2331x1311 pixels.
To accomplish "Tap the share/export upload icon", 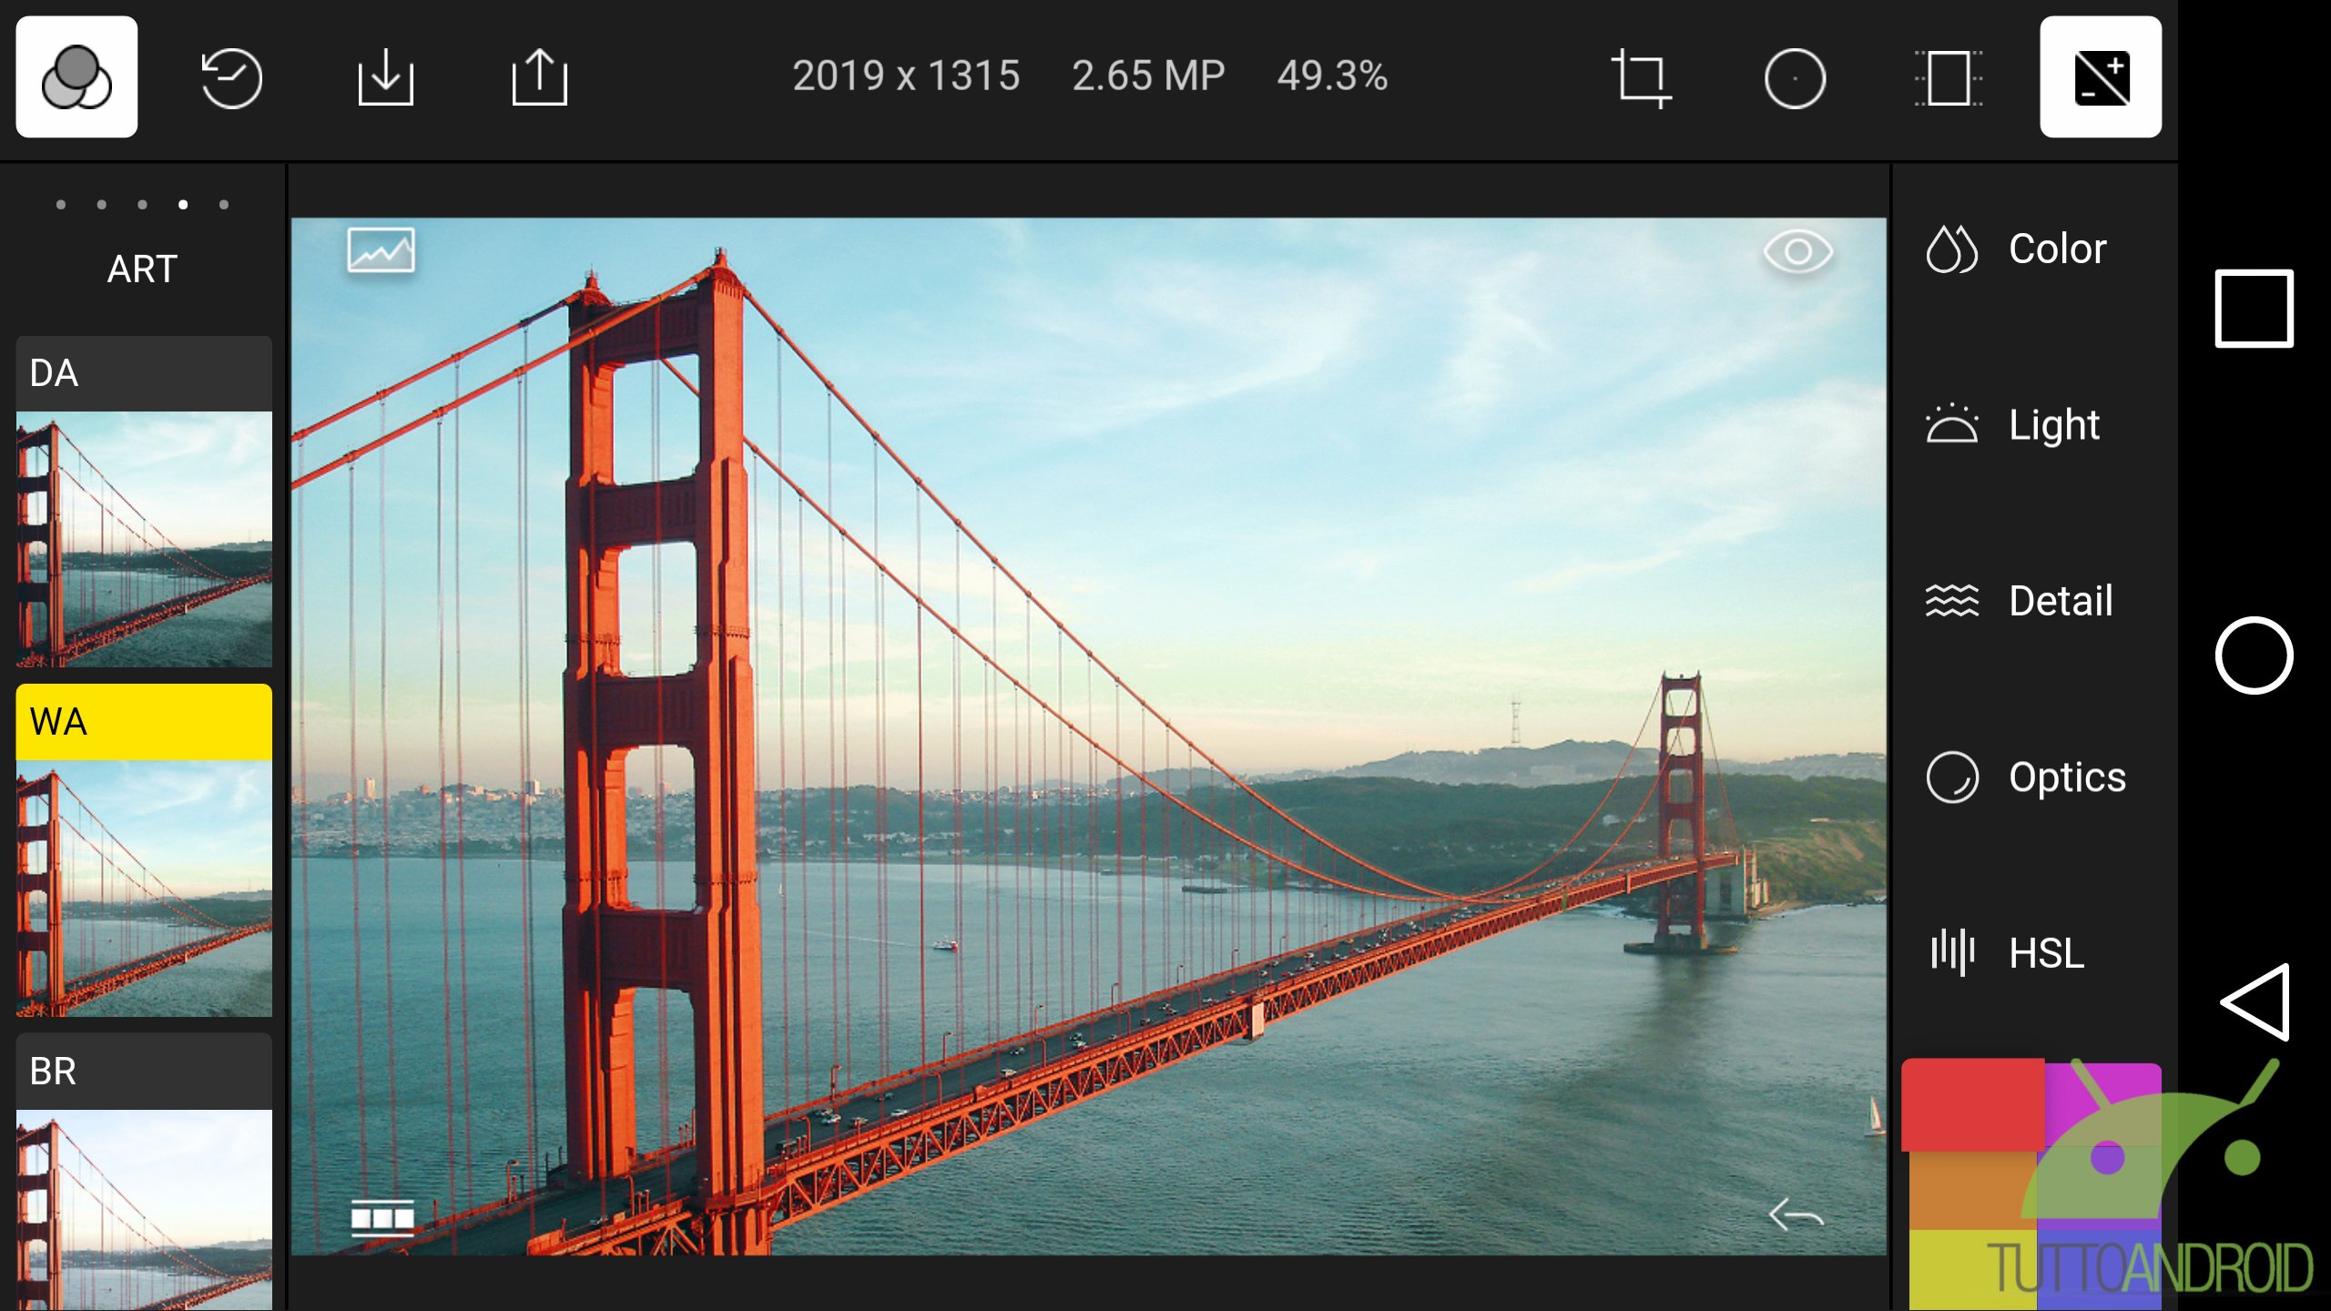I will [x=539, y=77].
